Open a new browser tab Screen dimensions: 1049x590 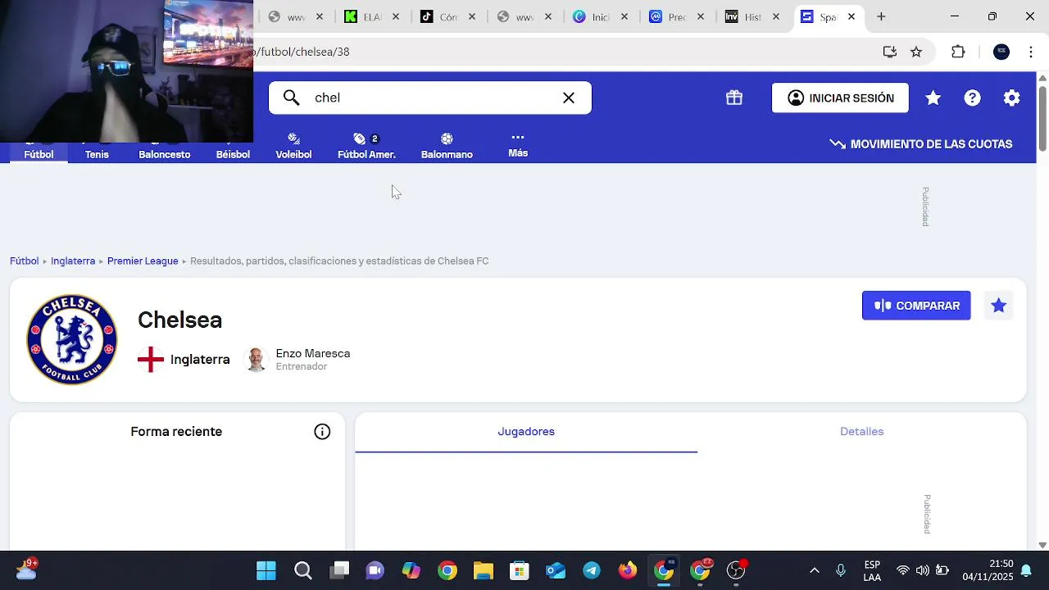(881, 16)
